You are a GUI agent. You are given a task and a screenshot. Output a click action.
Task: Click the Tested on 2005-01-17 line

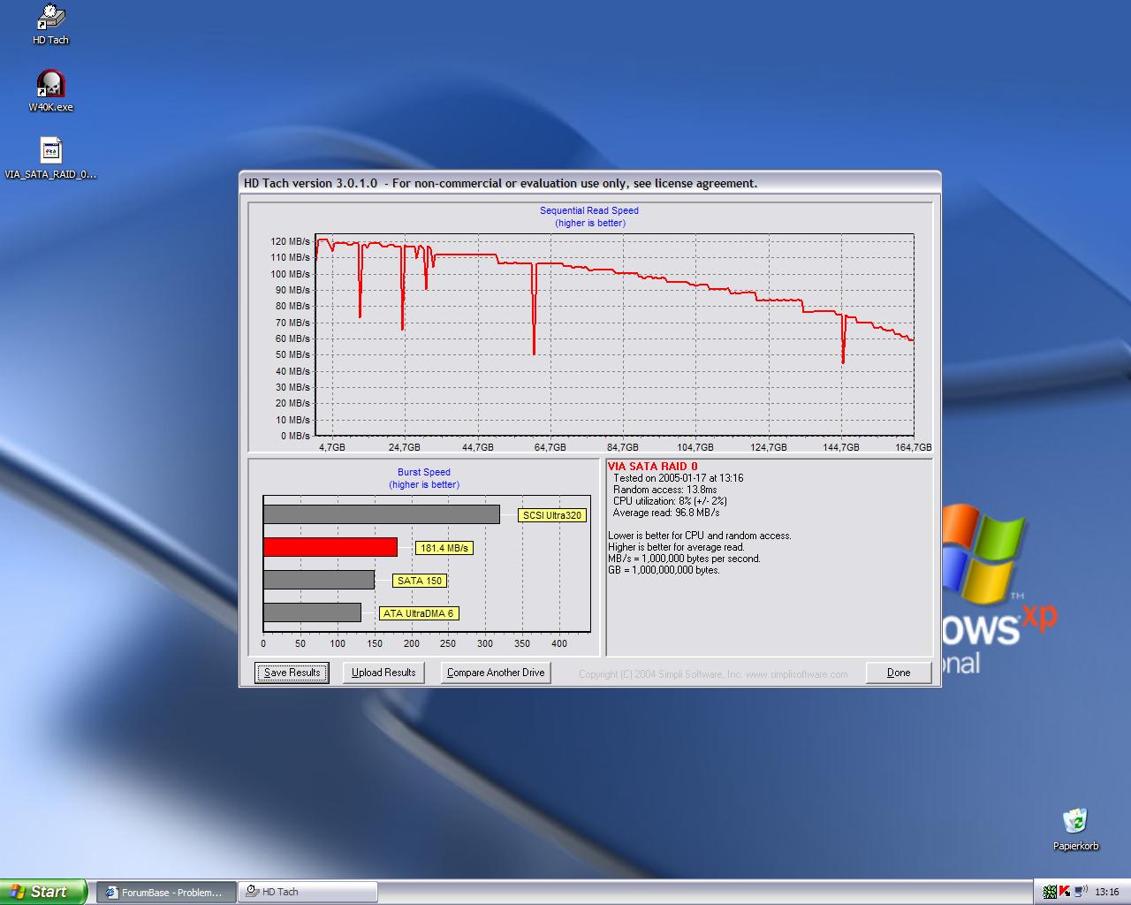click(679, 478)
